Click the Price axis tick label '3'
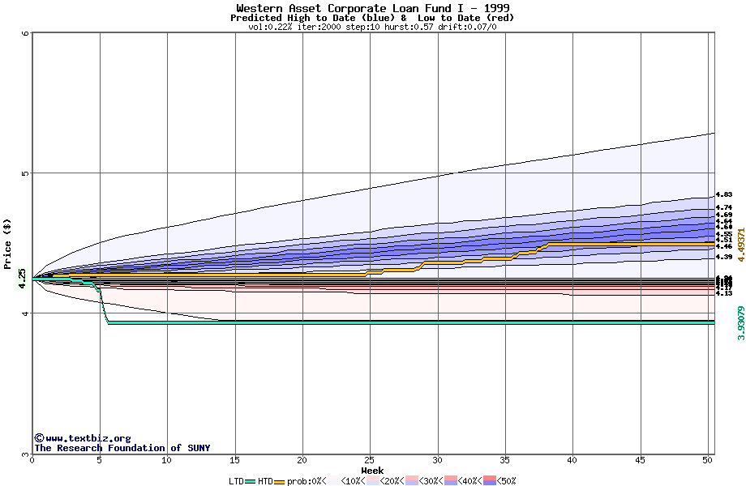The height and width of the screenshot is (486, 746). [26, 454]
